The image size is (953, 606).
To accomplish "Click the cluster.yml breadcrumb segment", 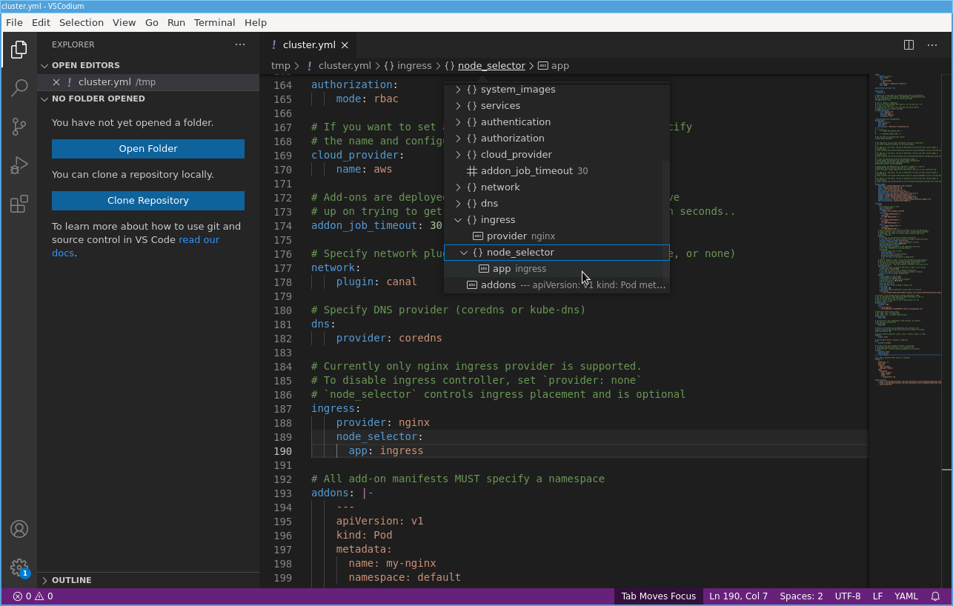I will pyautogui.click(x=338, y=66).
